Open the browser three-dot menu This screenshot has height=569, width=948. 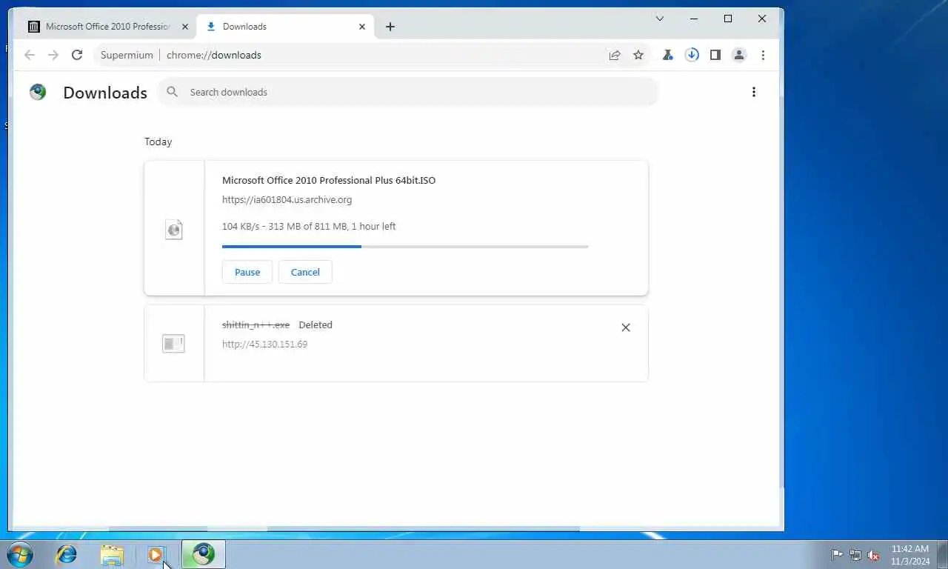[x=763, y=55]
